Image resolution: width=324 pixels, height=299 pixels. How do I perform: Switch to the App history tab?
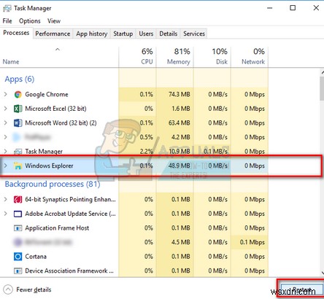click(x=92, y=34)
